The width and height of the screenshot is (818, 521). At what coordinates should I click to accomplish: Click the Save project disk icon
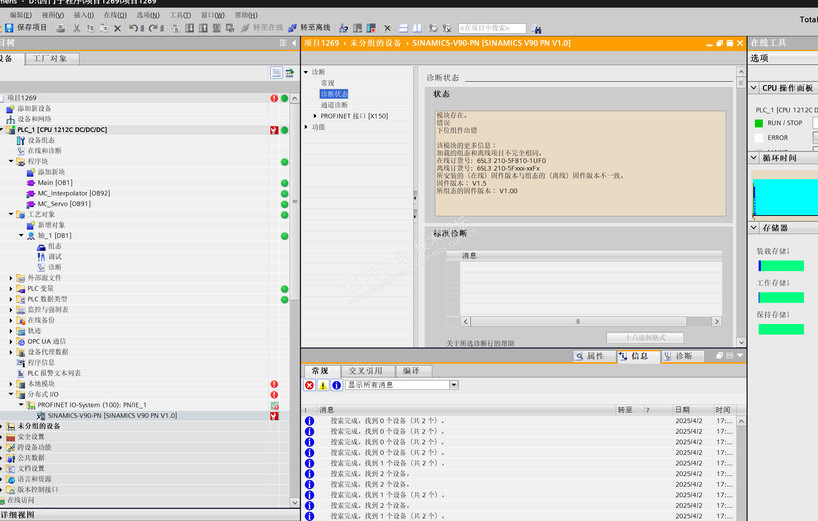9,28
